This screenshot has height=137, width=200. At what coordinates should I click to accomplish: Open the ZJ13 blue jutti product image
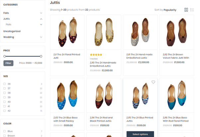tap(67, 95)
